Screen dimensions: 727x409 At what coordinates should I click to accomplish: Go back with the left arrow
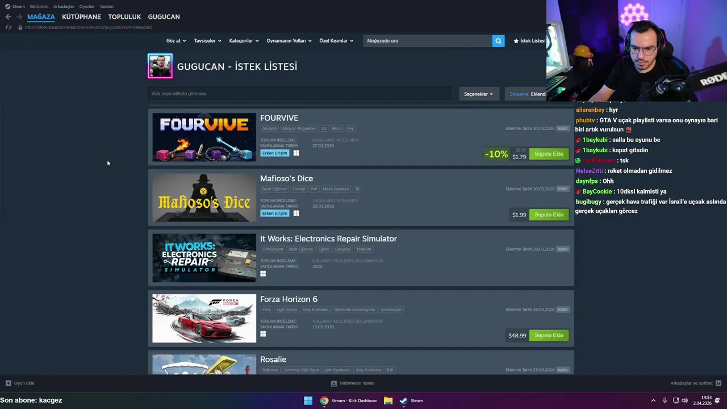coord(8,17)
